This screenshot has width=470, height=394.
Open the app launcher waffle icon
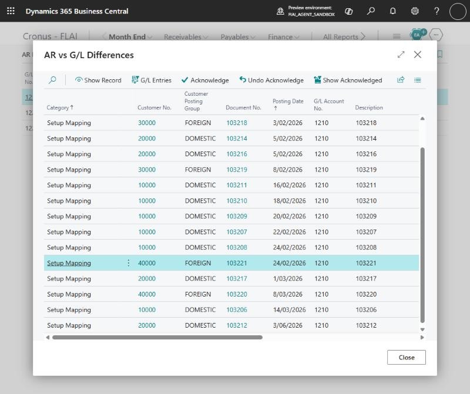pyautogui.click(x=11, y=11)
